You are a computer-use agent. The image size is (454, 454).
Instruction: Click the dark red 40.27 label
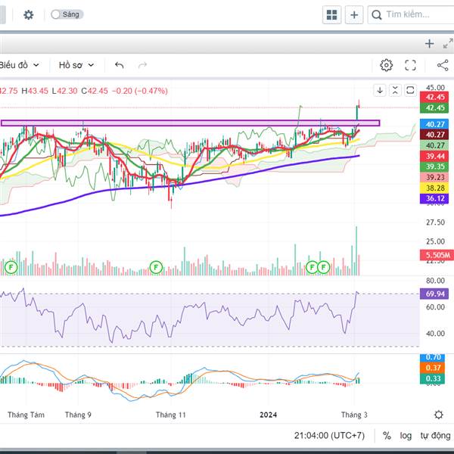pyautogui.click(x=434, y=135)
